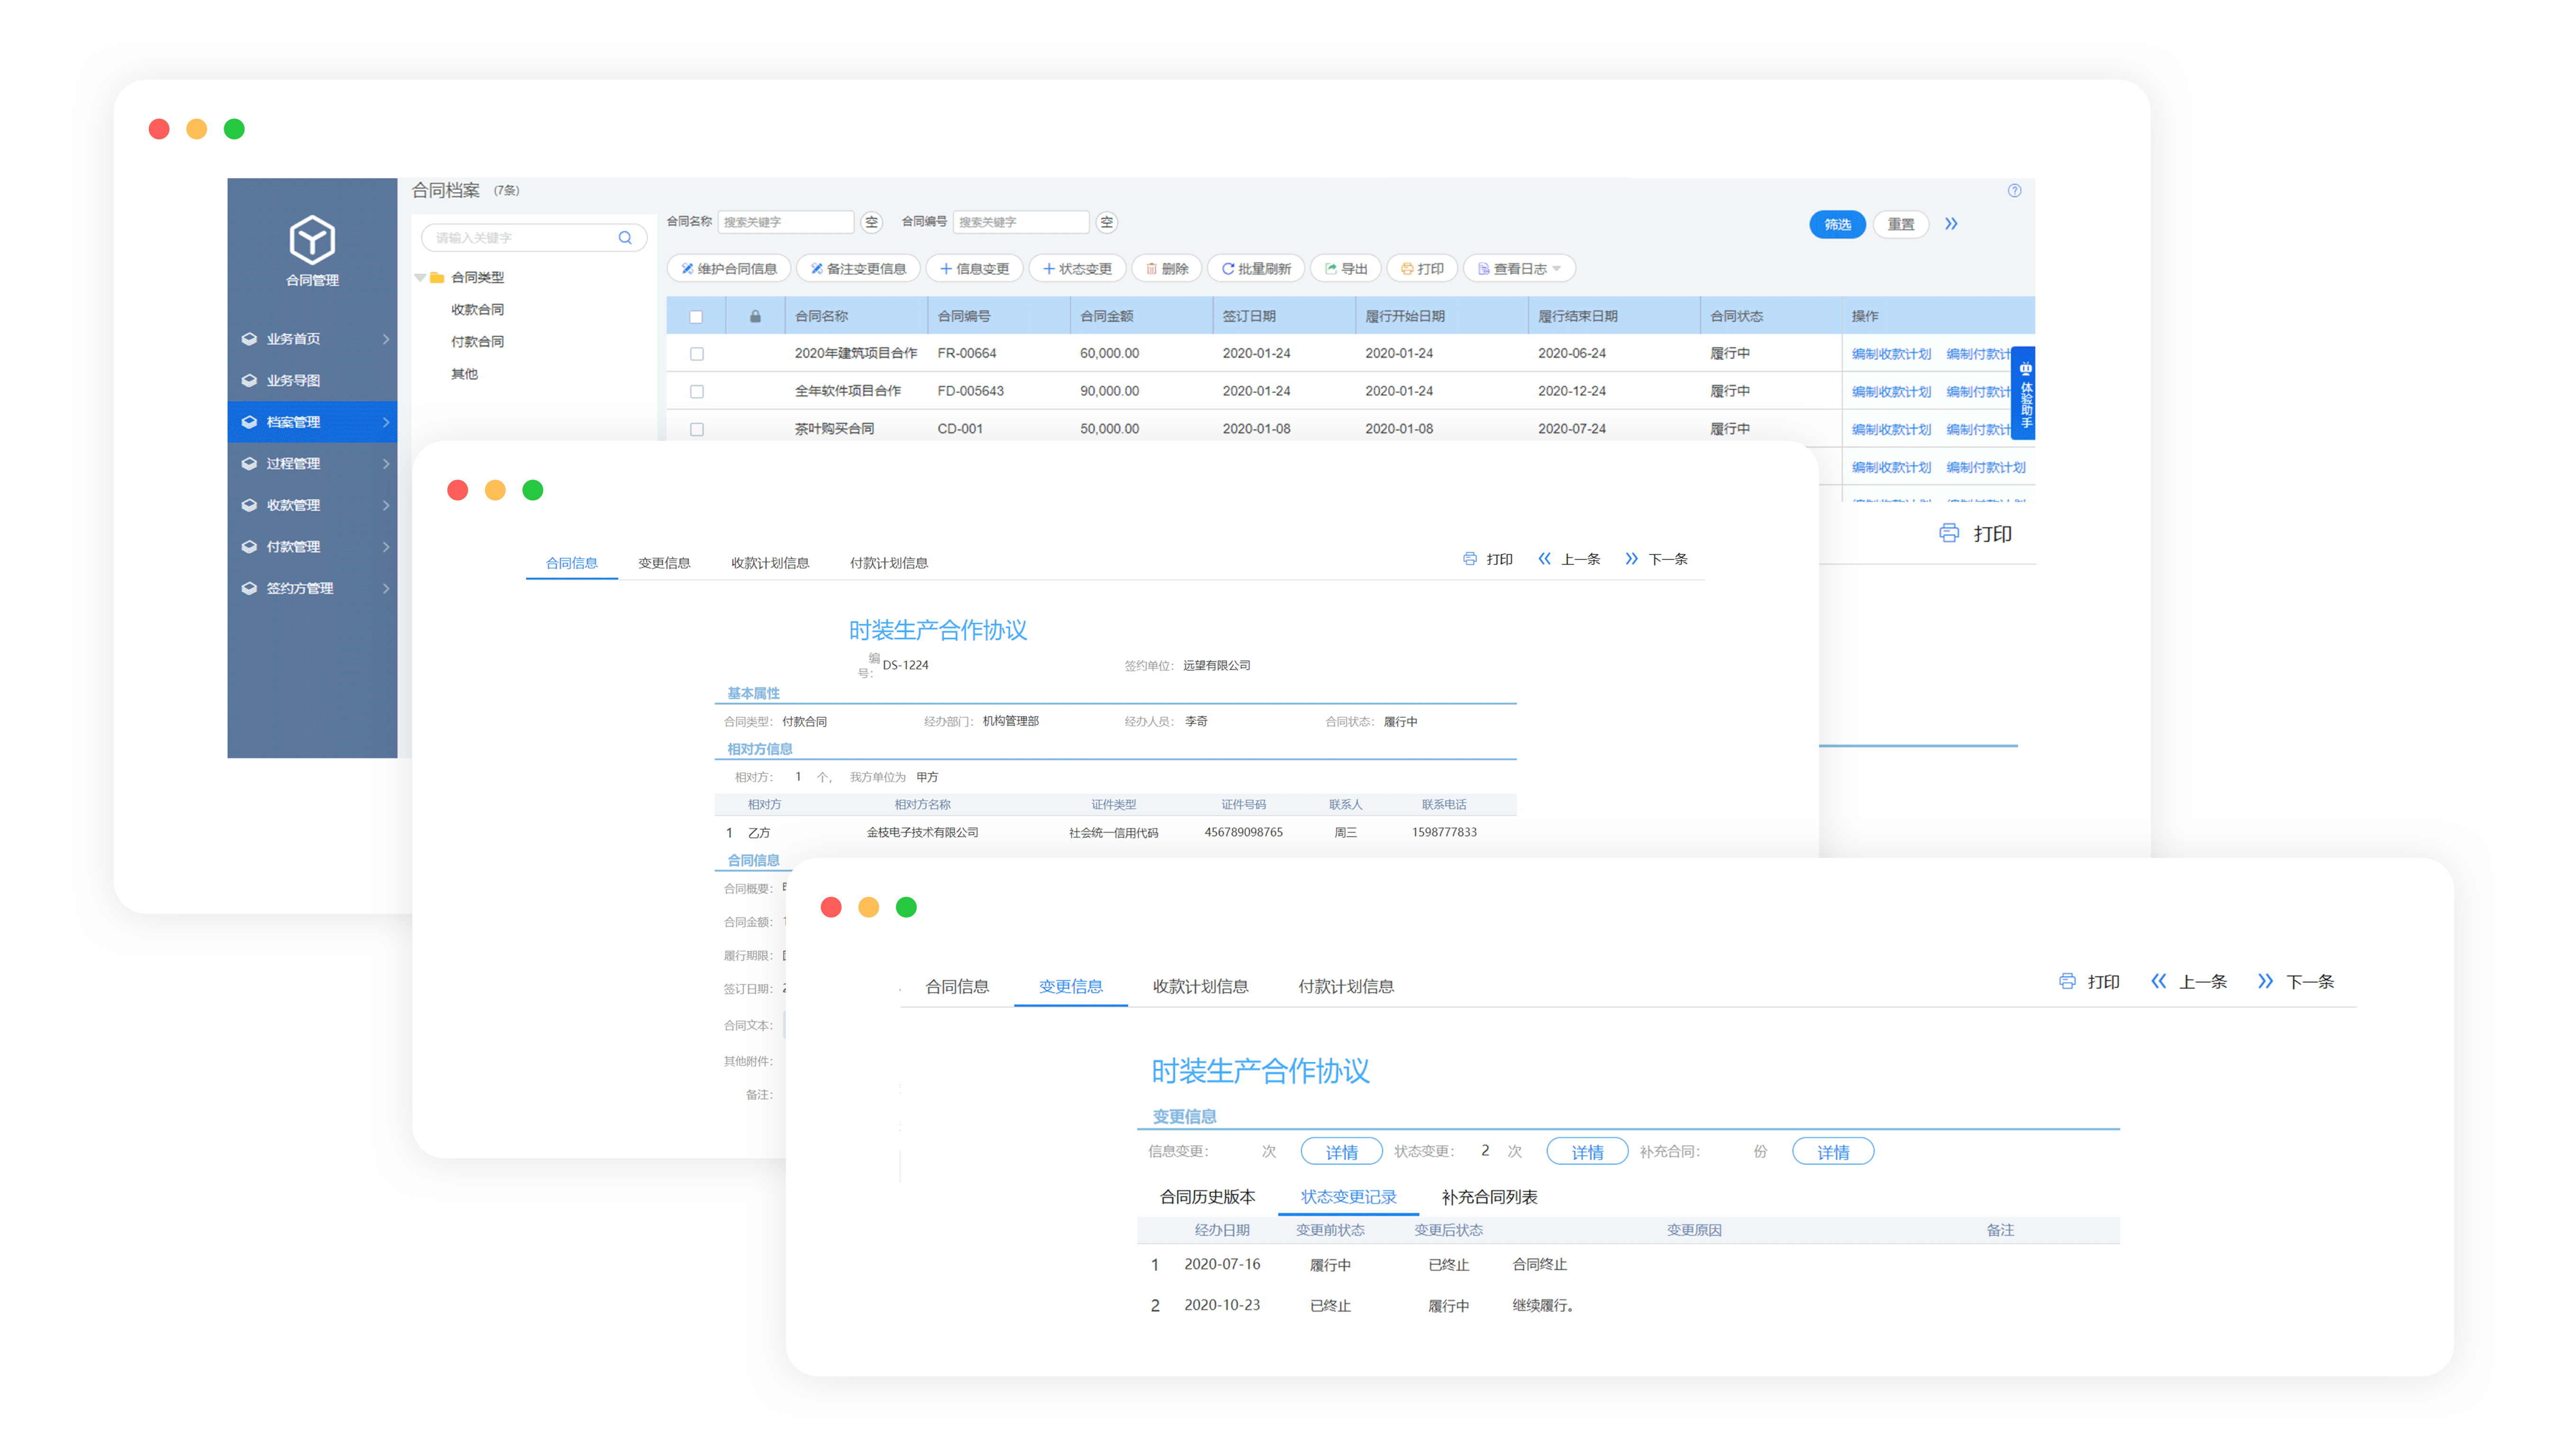Check the 2020年建筑项目合作 row checkbox
This screenshot has height=1456, width=2568.
[x=697, y=354]
